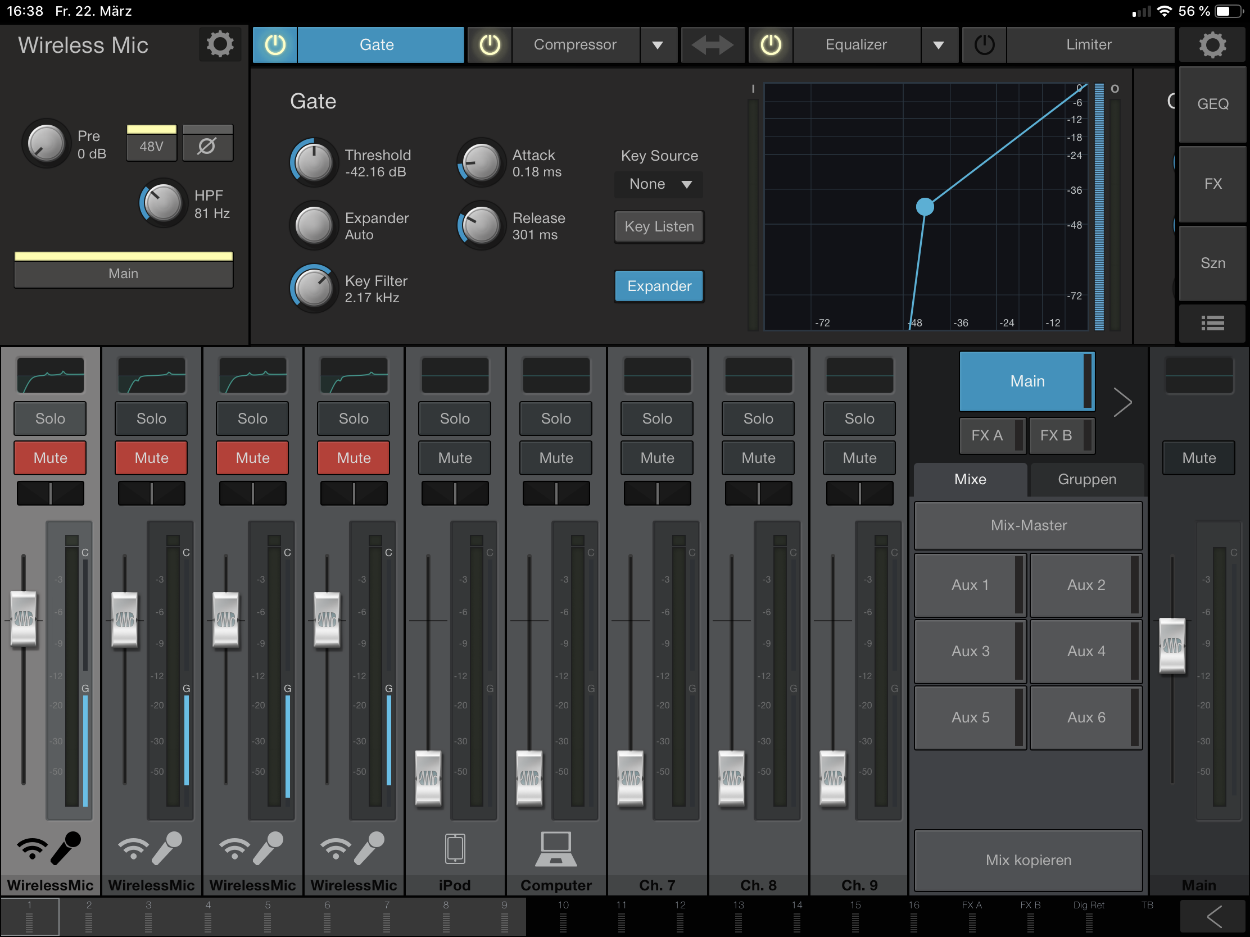Toggle the Compressor power icon
This screenshot has width=1250, height=937.
490,44
